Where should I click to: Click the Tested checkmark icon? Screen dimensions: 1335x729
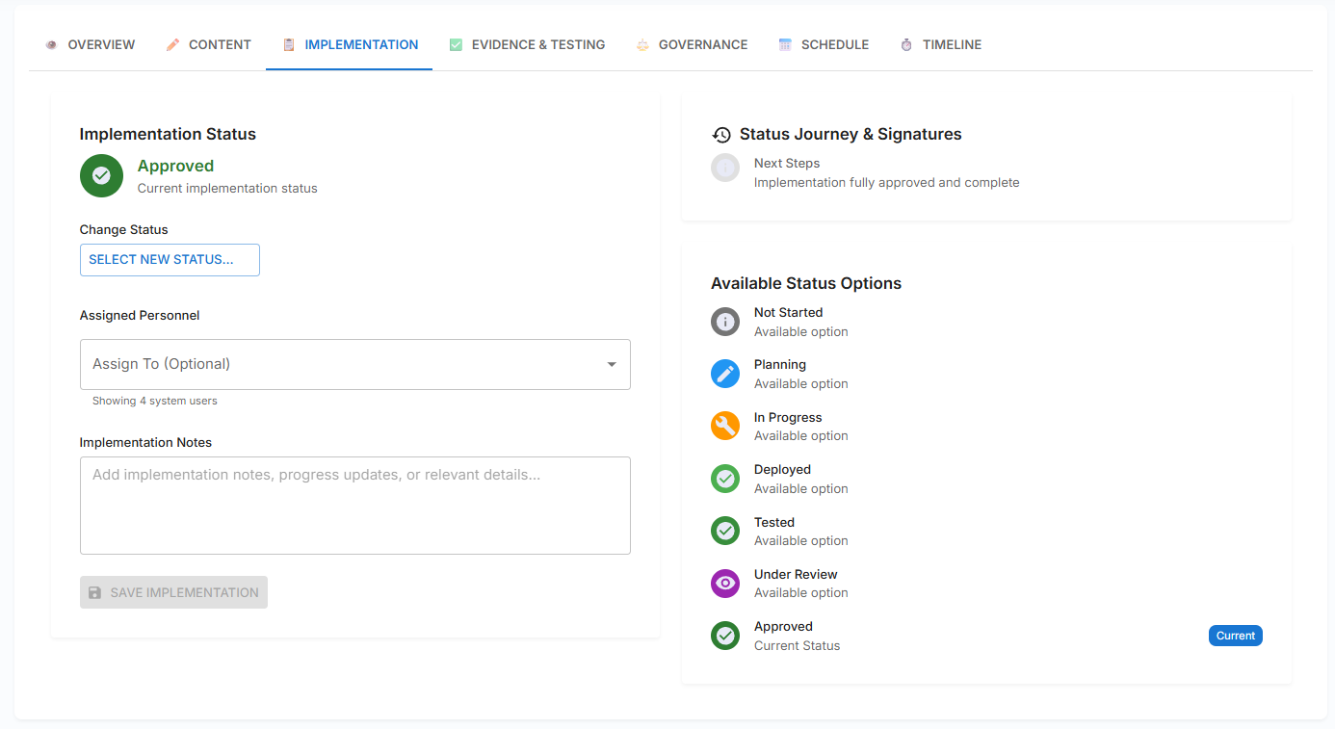point(724,531)
